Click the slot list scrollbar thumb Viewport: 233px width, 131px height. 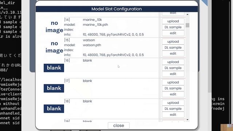point(187,25)
